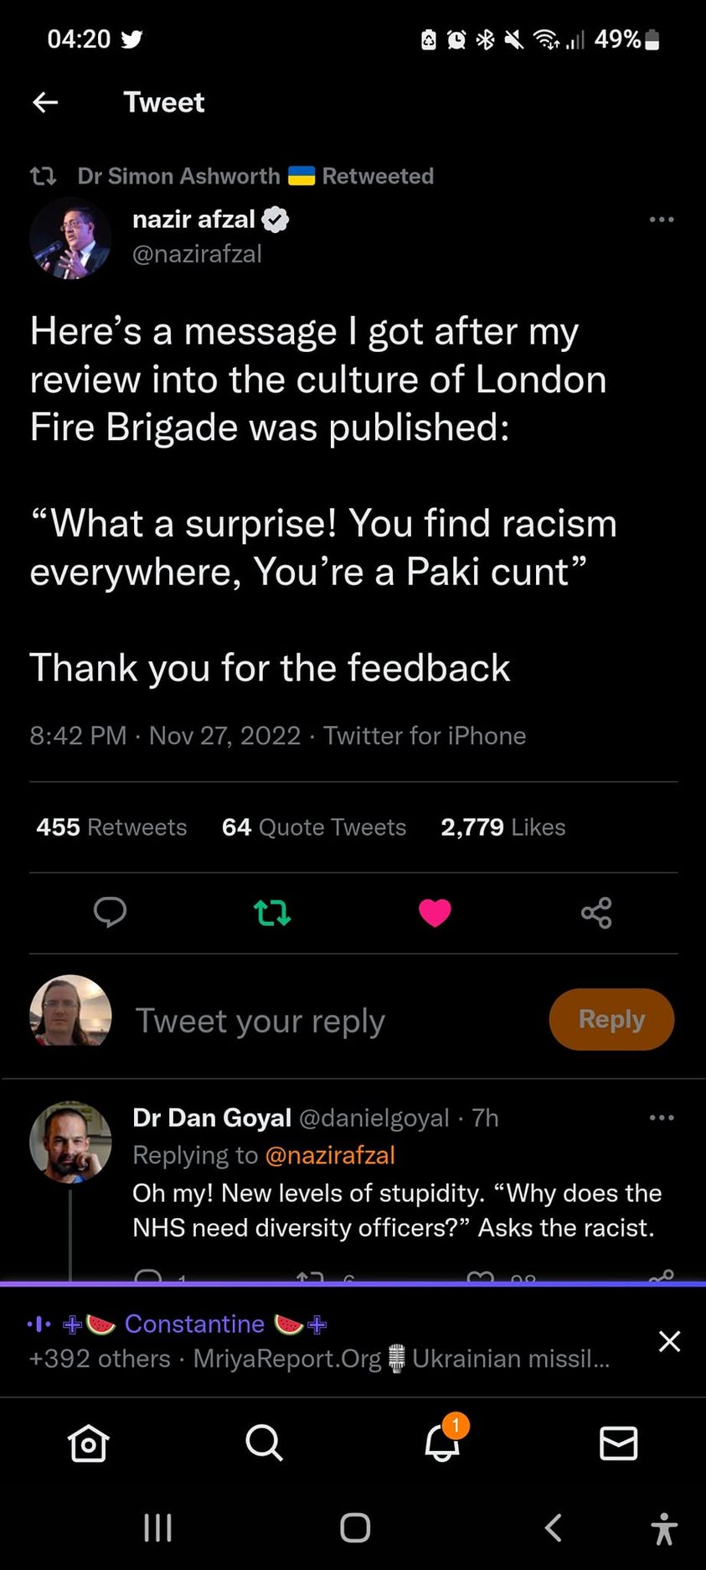Open the Search tab

point(265,1443)
